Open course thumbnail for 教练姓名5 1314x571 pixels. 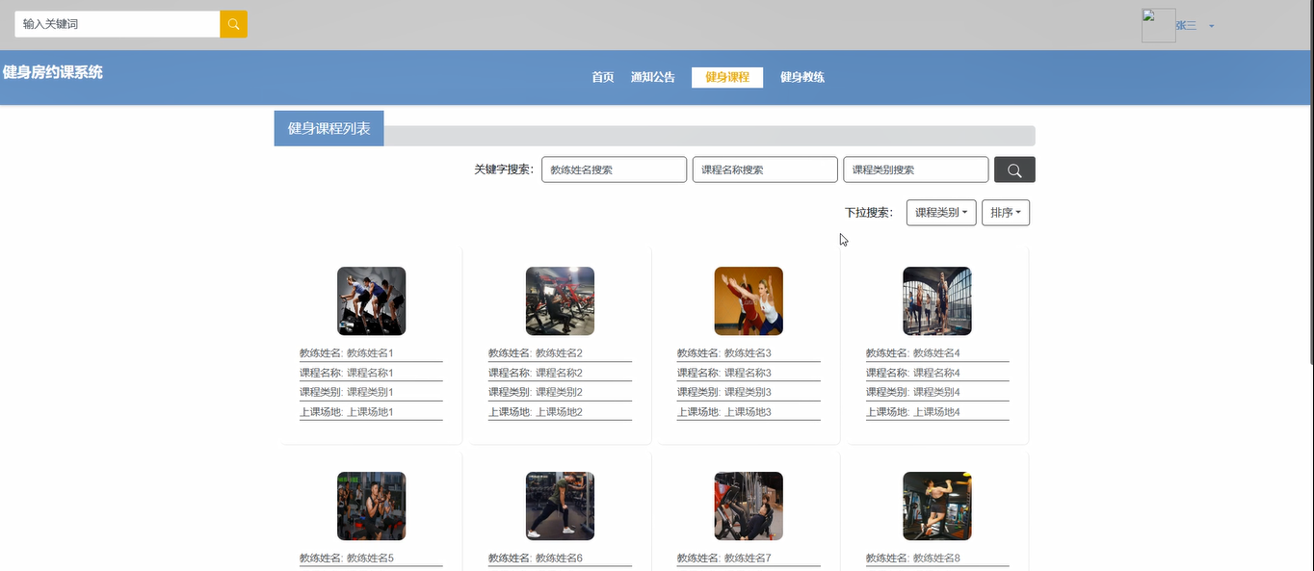(371, 506)
